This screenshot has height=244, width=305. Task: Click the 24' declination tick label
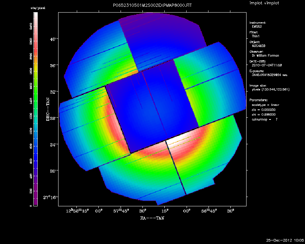point(54,145)
